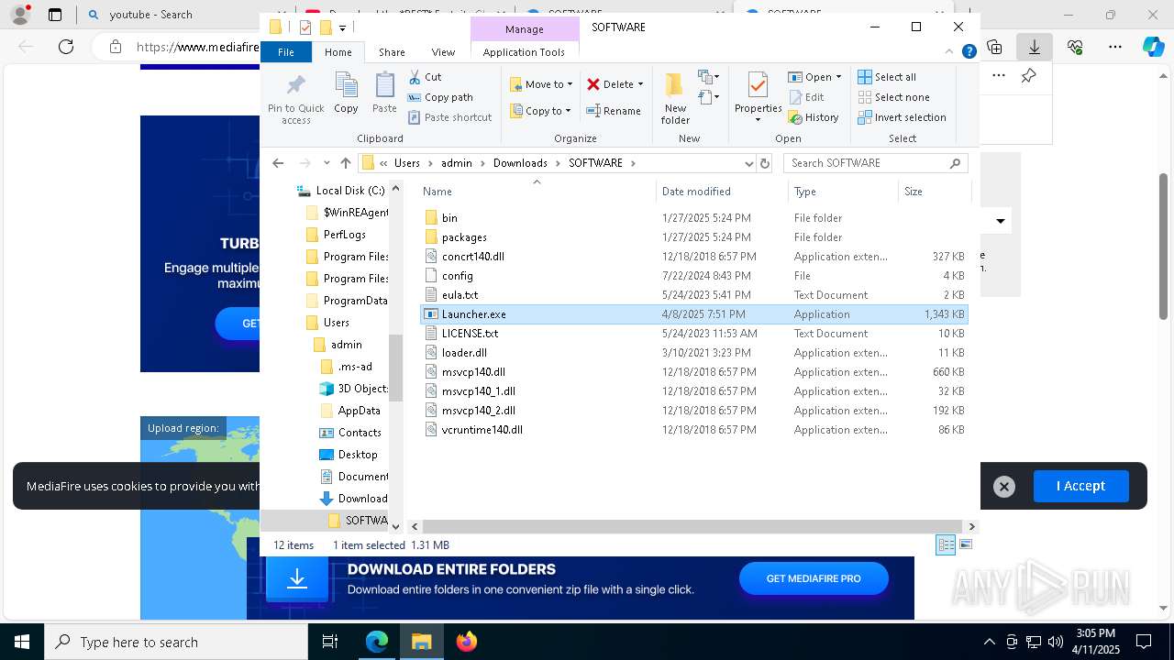Image resolution: width=1174 pixels, height=660 pixels.
Task: Click Task View taskbar icon
Action: pyautogui.click(x=330, y=642)
